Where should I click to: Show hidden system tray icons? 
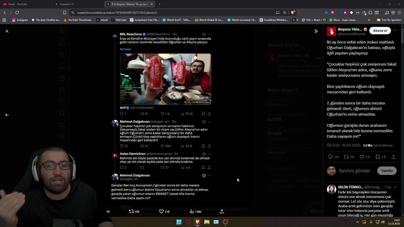click(357, 222)
